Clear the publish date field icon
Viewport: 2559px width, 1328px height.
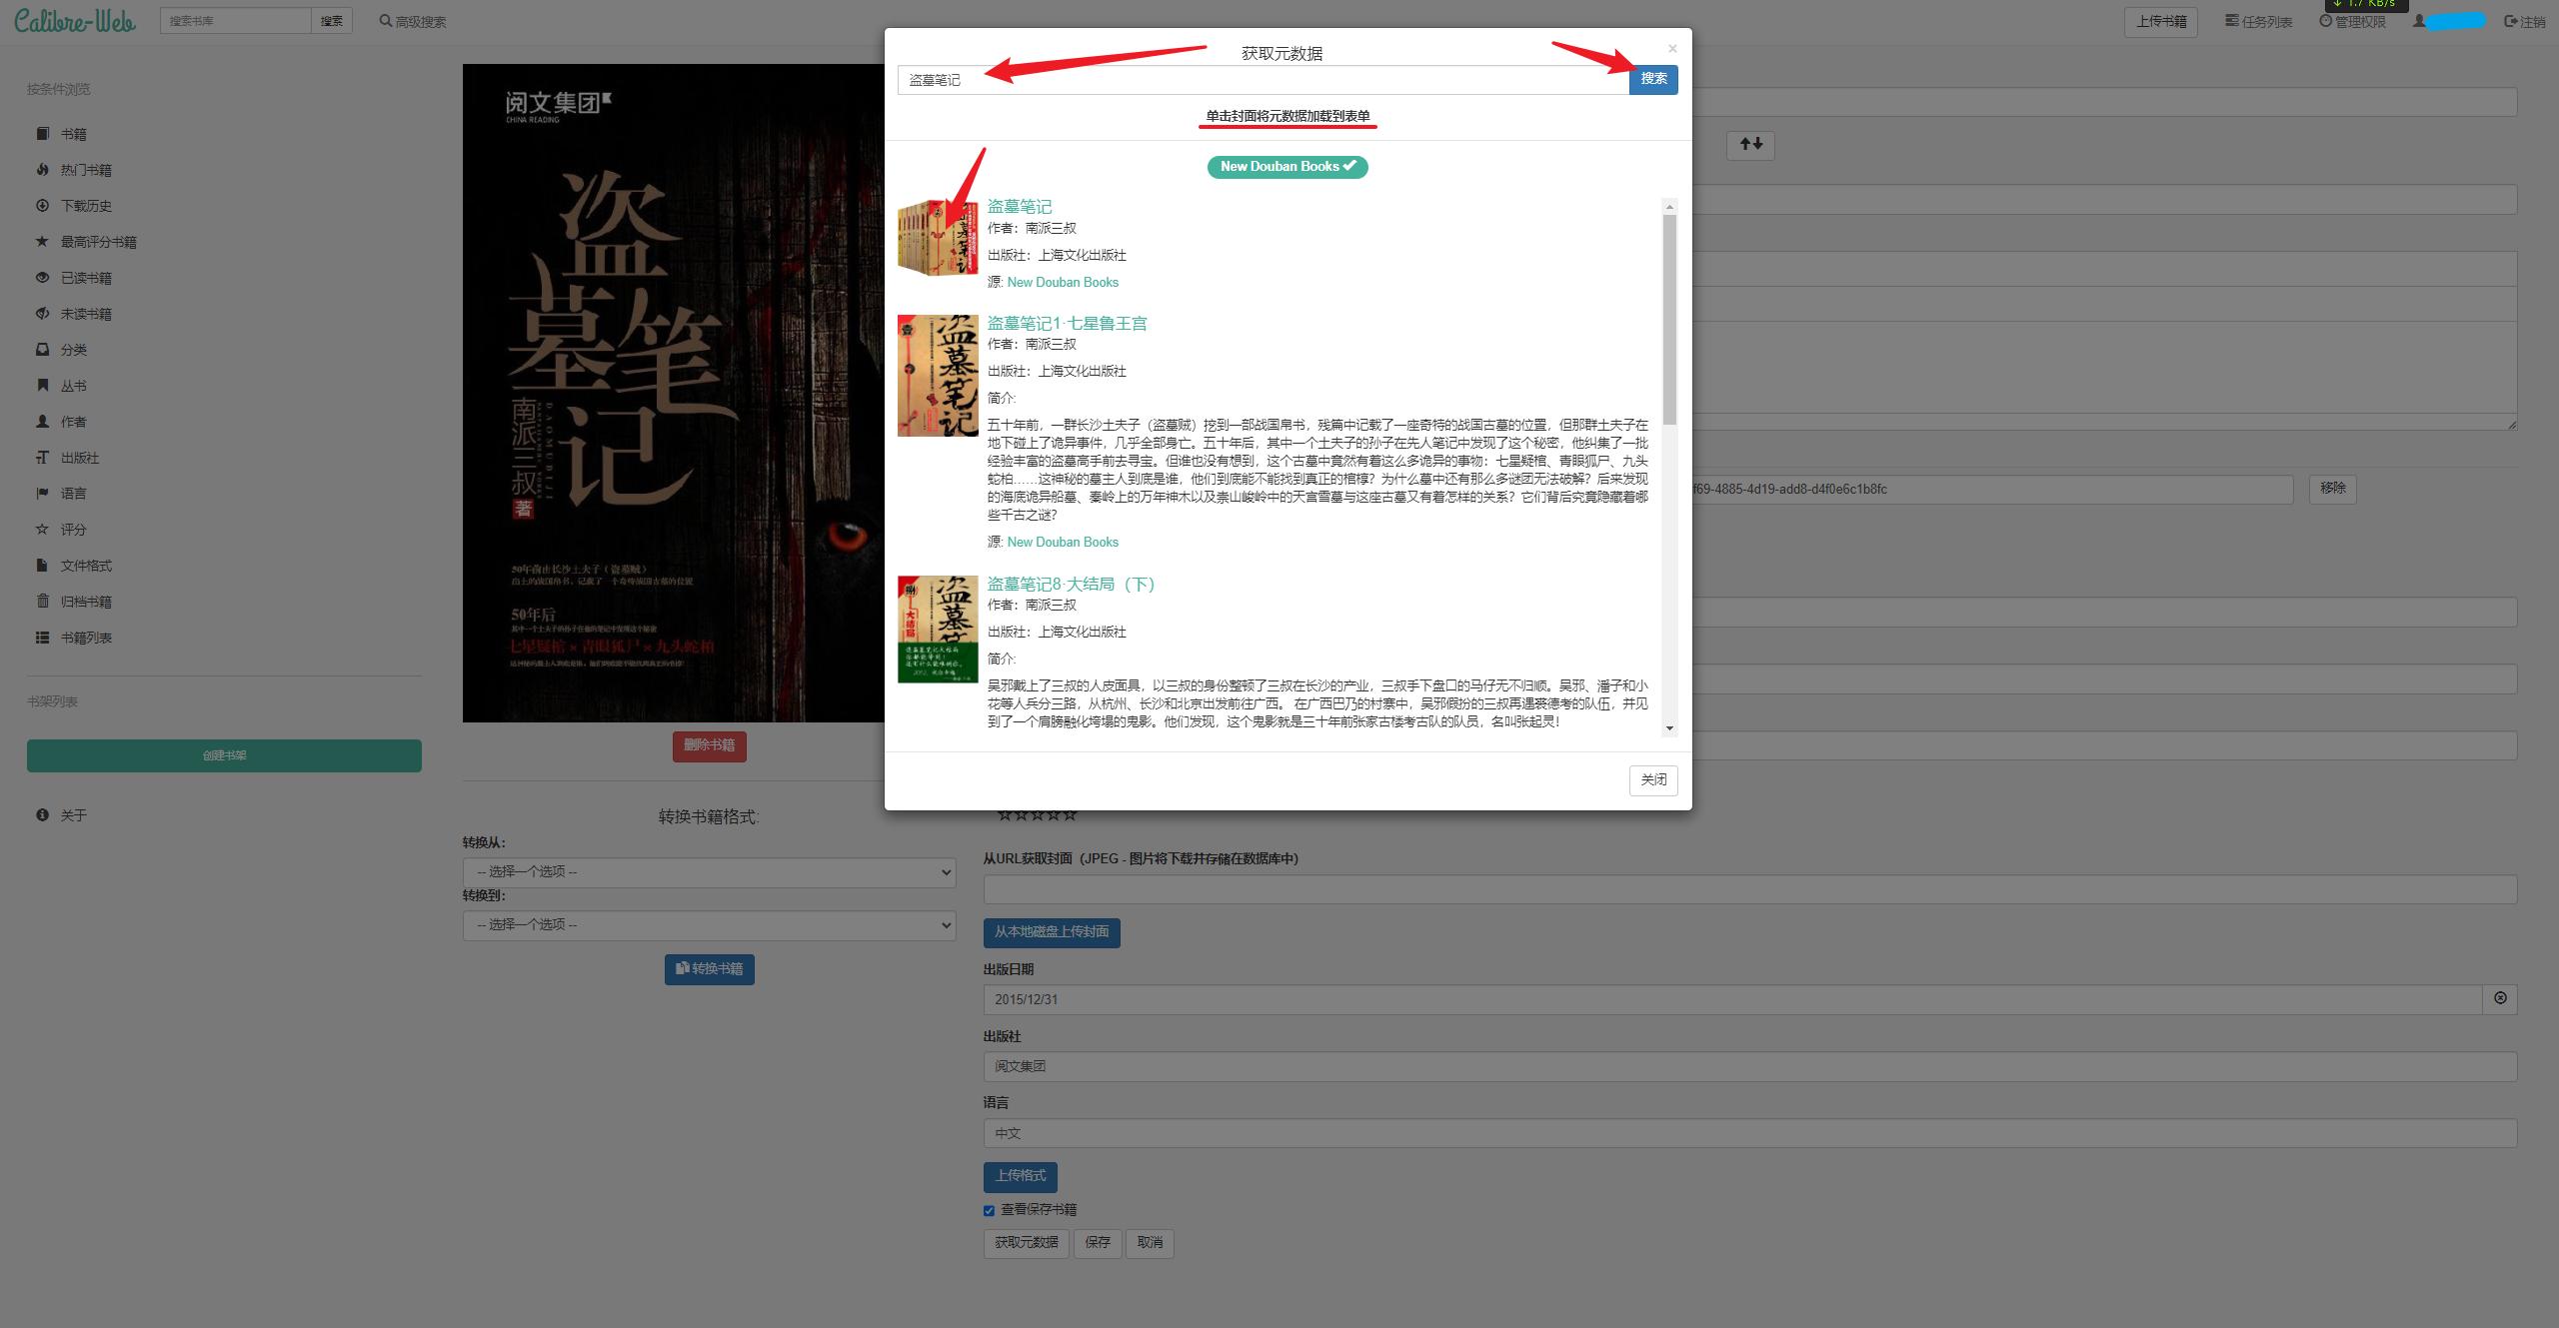(x=2500, y=998)
